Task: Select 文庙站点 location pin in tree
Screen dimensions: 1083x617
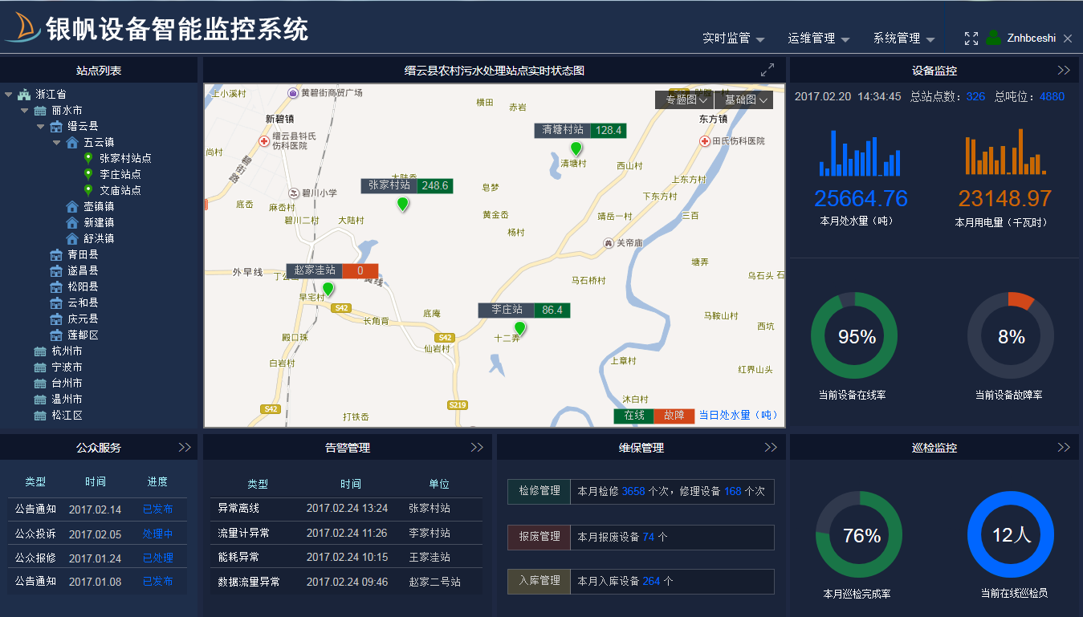Action: click(88, 190)
